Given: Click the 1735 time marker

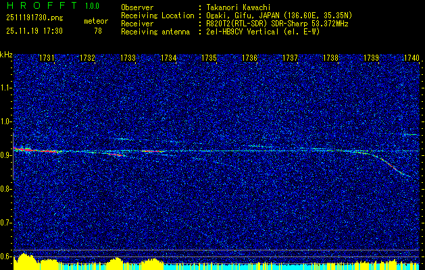Looking at the screenshot, I should tap(209, 58).
